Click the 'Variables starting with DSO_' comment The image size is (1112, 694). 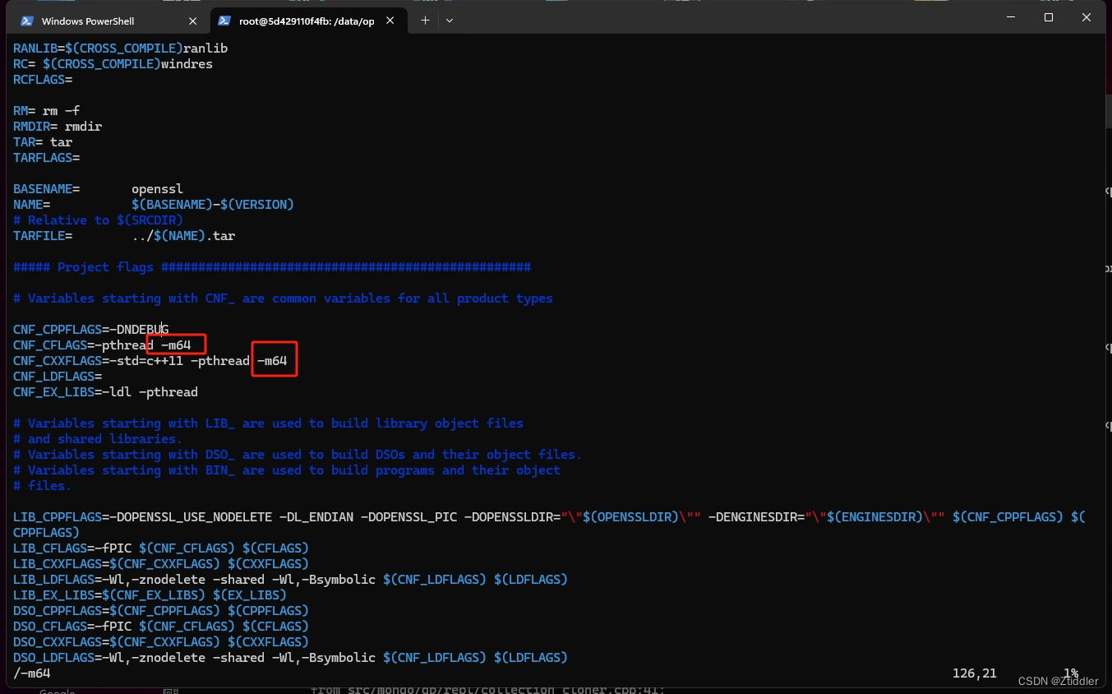[298, 455]
